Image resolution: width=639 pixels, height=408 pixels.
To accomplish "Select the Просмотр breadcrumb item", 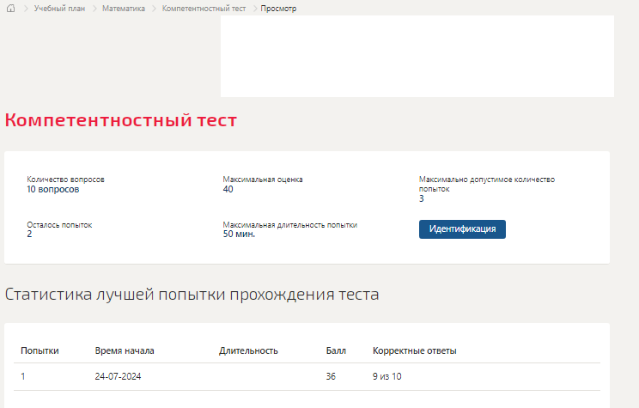I will coord(278,9).
